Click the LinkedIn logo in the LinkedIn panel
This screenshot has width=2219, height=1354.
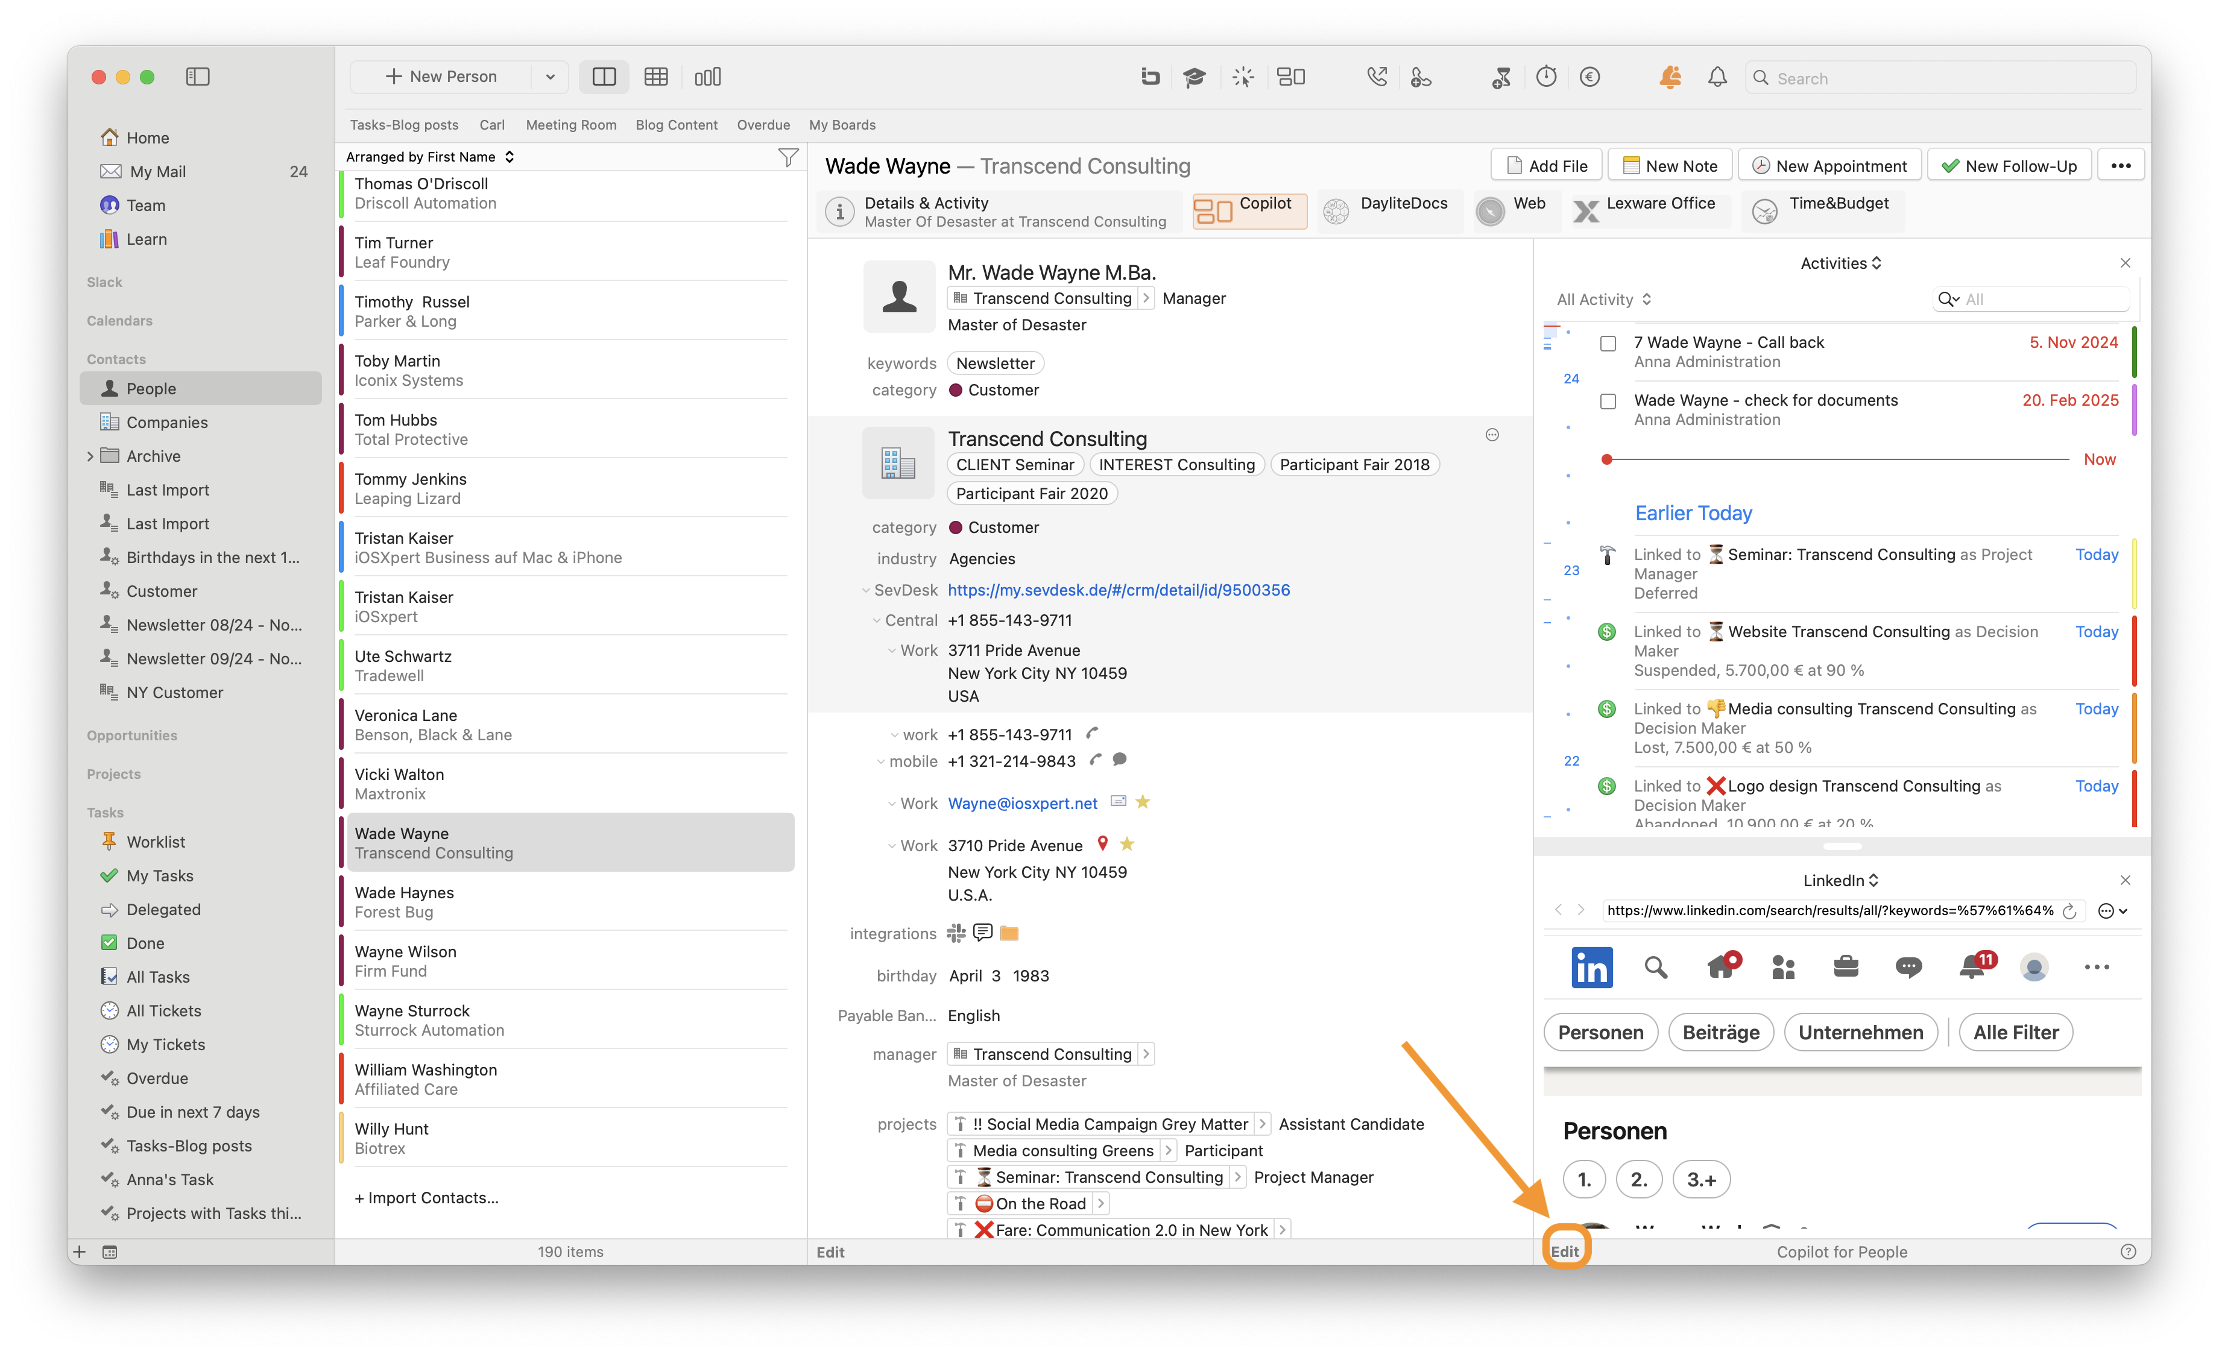(1591, 967)
